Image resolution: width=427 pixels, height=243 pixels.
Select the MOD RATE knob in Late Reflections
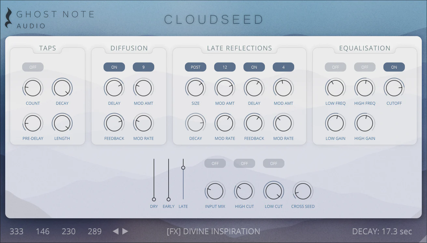click(225, 123)
